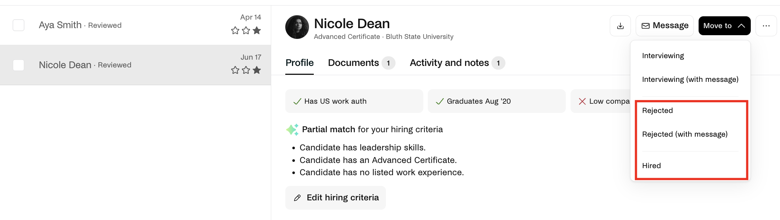The width and height of the screenshot is (780, 220).
Task: Collapse the Move to dropdown
Action: coord(724,26)
